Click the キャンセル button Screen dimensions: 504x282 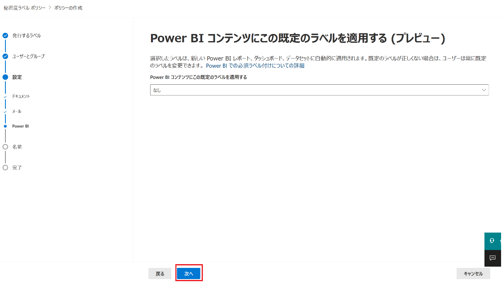click(x=473, y=274)
